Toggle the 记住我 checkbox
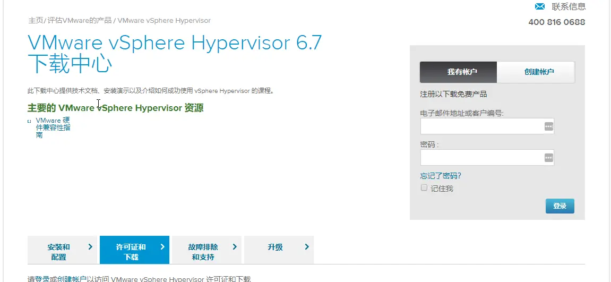Viewport: 611px width, 282px height. tap(424, 187)
